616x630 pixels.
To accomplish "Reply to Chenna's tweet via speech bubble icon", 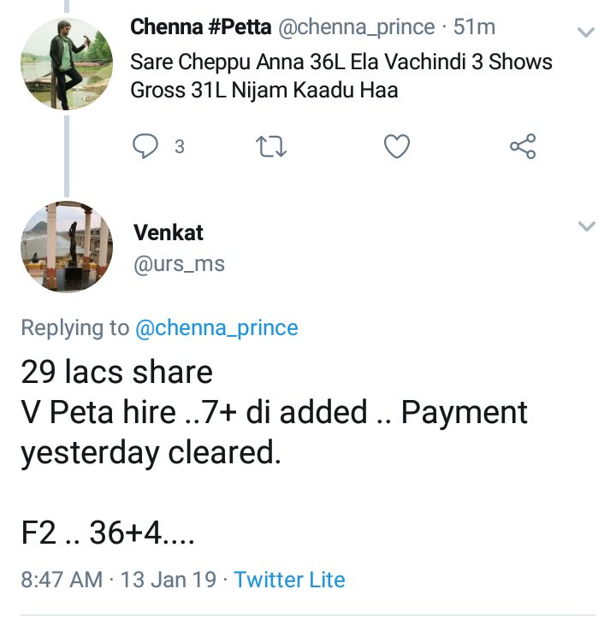I will (x=145, y=146).
